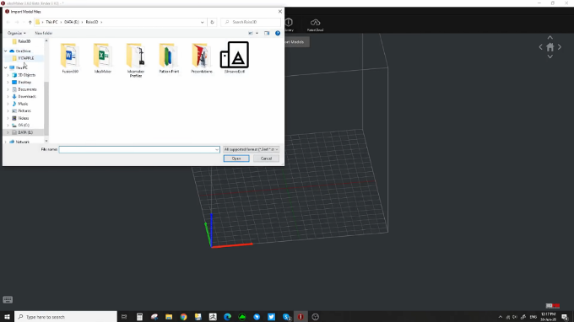This screenshot has height=322, width=574.
Task: Open the Windows Start menu
Action: pyautogui.click(x=7, y=317)
